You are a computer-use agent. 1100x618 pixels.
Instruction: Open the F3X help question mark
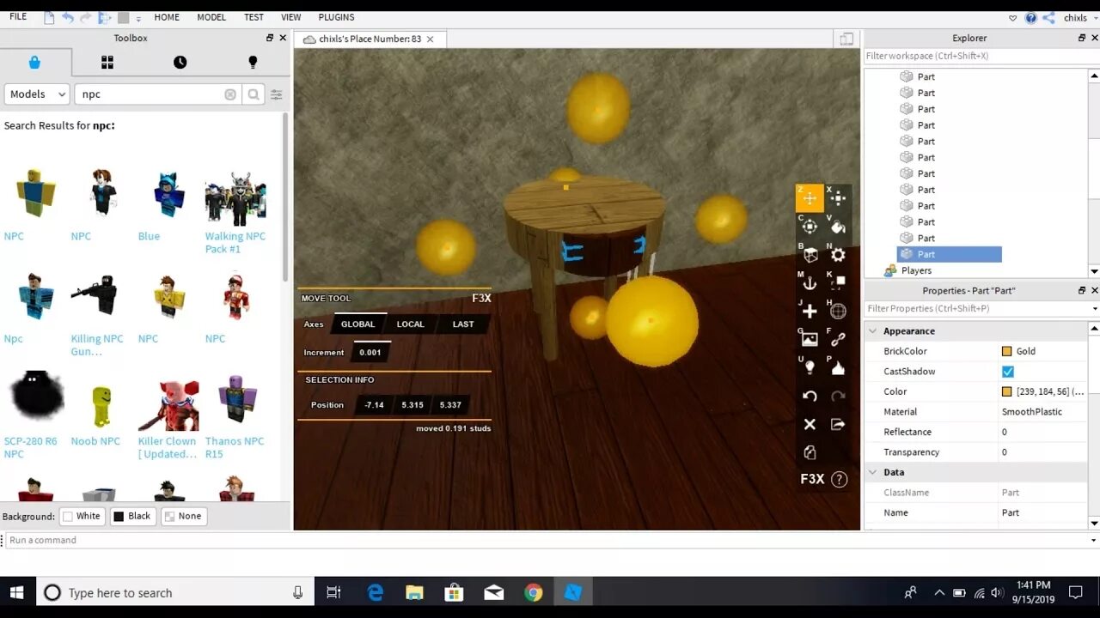(840, 480)
